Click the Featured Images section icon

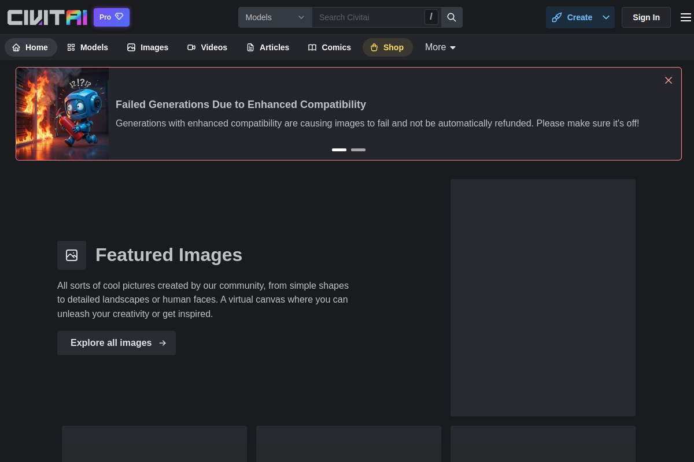click(x=72, y=255)
